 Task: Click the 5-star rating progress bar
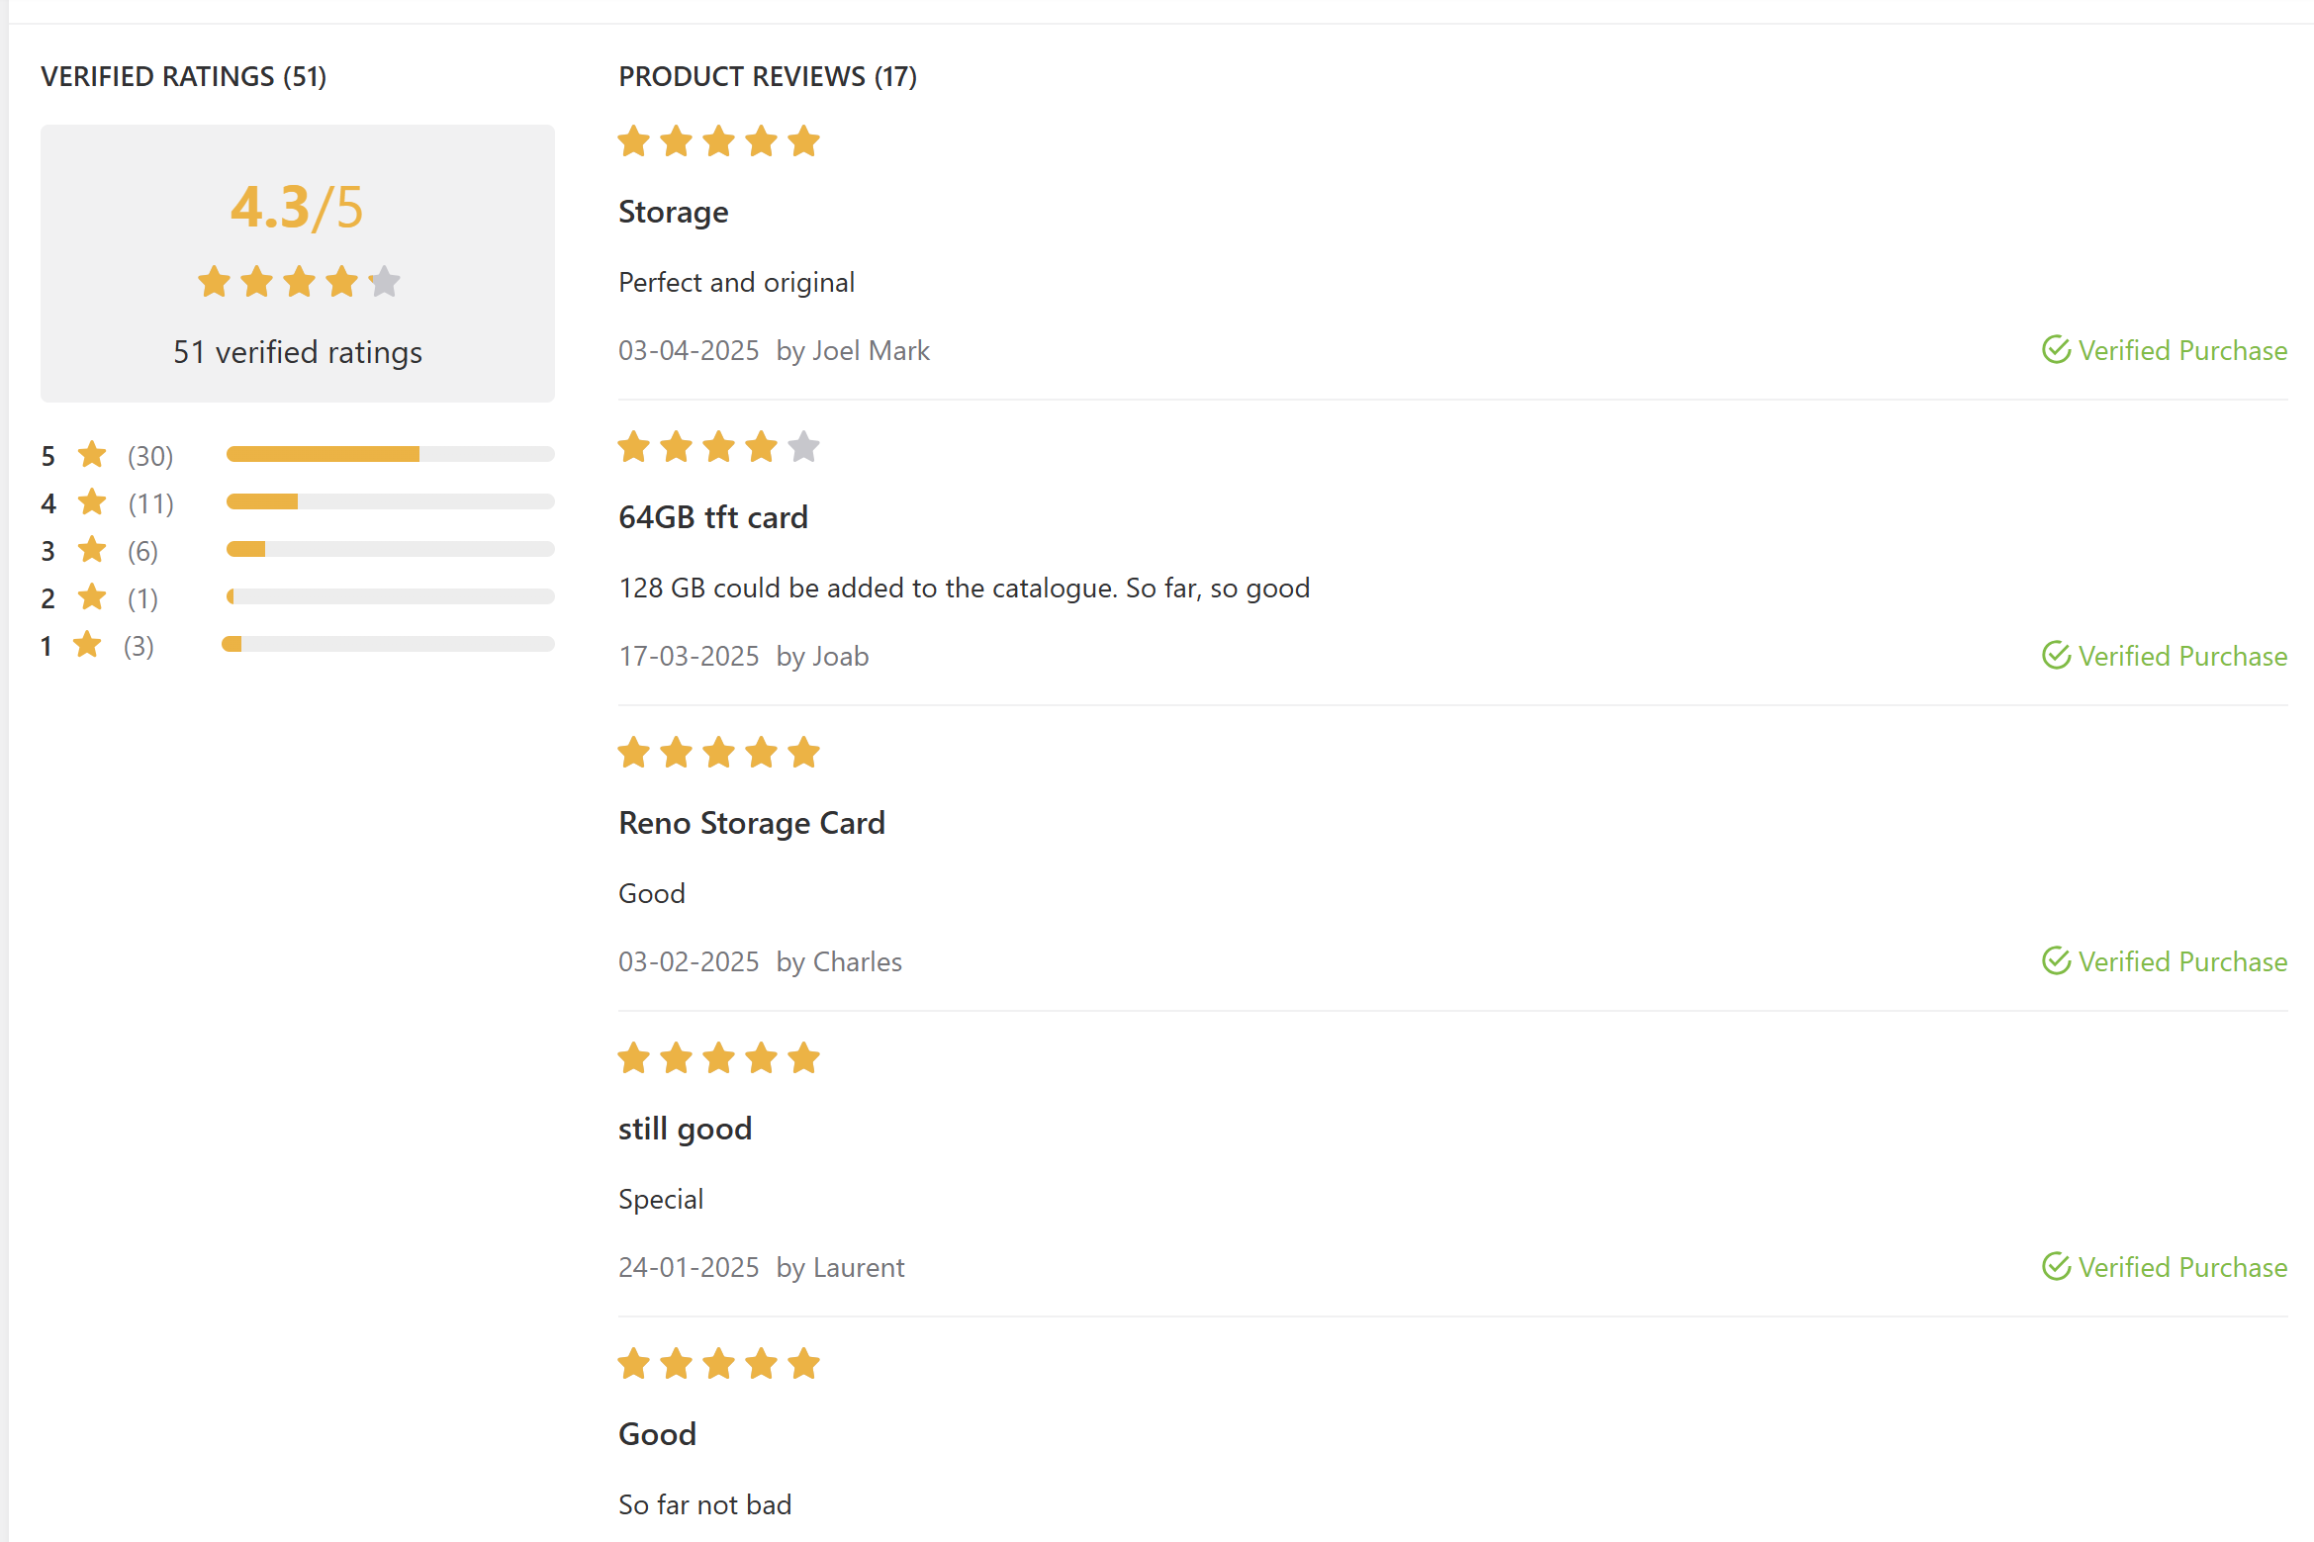point(390,454)
